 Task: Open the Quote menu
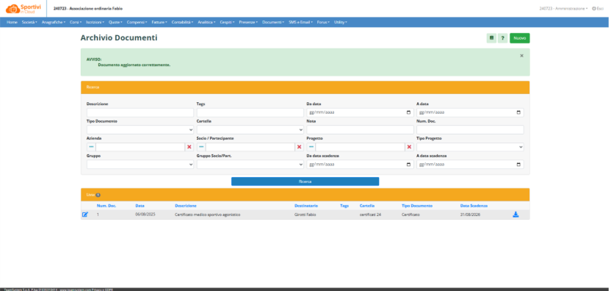click(115, 22)
